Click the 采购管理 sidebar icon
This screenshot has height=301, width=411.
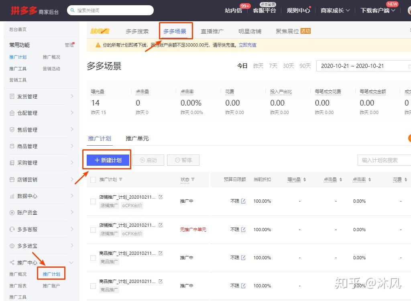12,163
